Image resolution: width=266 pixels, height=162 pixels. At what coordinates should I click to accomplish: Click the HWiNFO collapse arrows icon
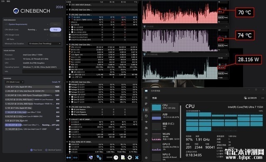click(x=76, y=157)
